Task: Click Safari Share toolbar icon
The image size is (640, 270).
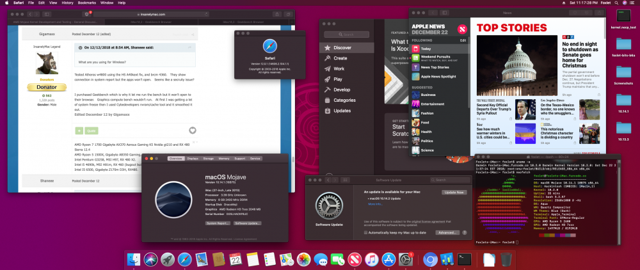Action: click(x=276, y=14)
